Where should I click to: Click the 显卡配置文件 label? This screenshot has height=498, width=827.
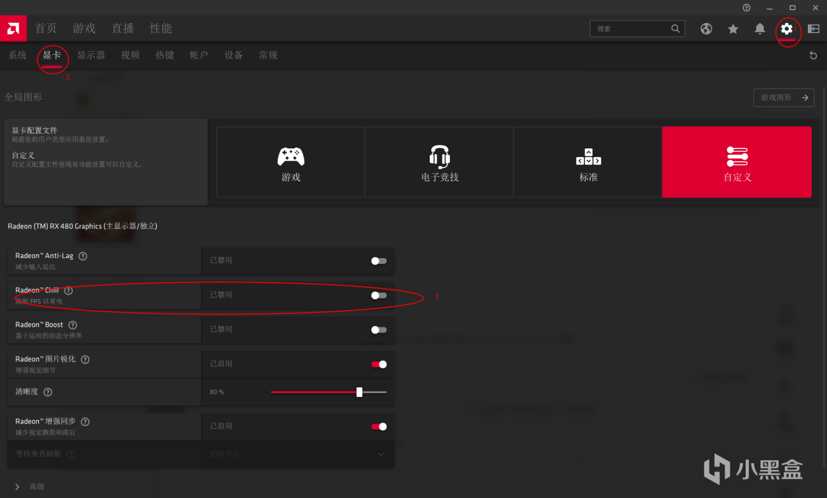click(x=35, y=130)
